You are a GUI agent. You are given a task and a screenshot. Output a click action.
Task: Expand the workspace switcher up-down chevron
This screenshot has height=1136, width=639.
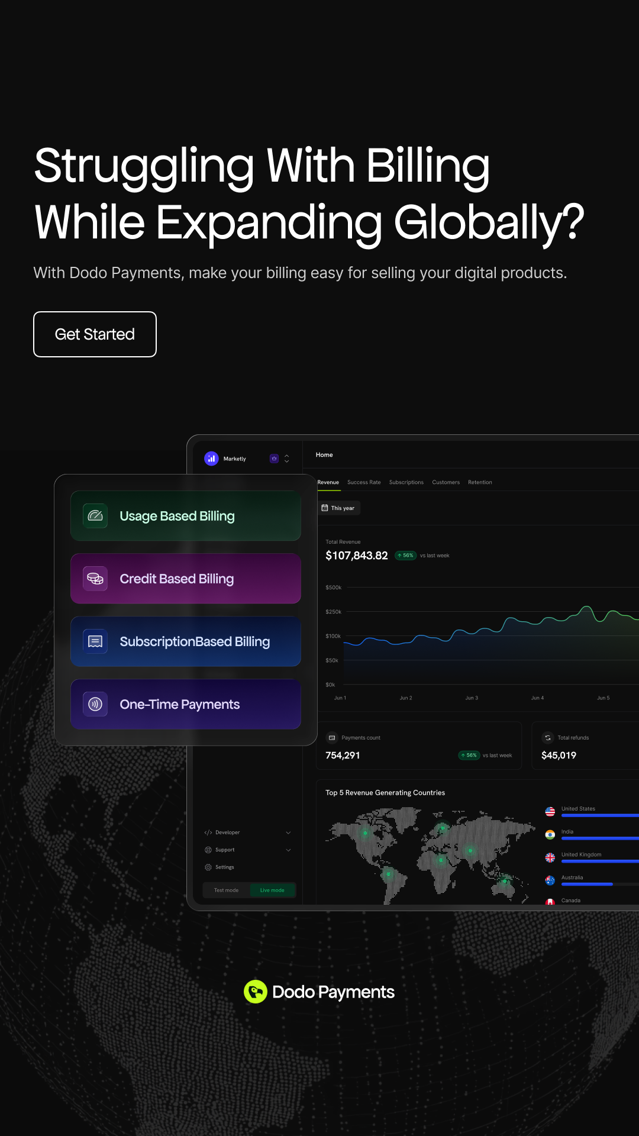coord(287,459)
